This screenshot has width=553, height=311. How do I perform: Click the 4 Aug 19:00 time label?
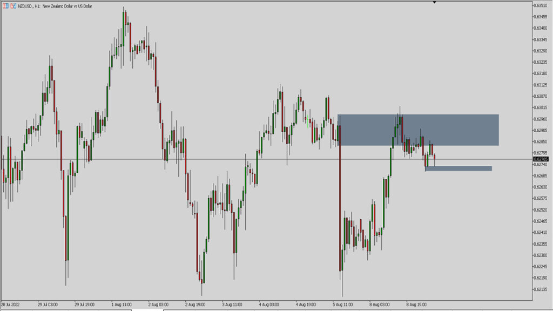306,304
